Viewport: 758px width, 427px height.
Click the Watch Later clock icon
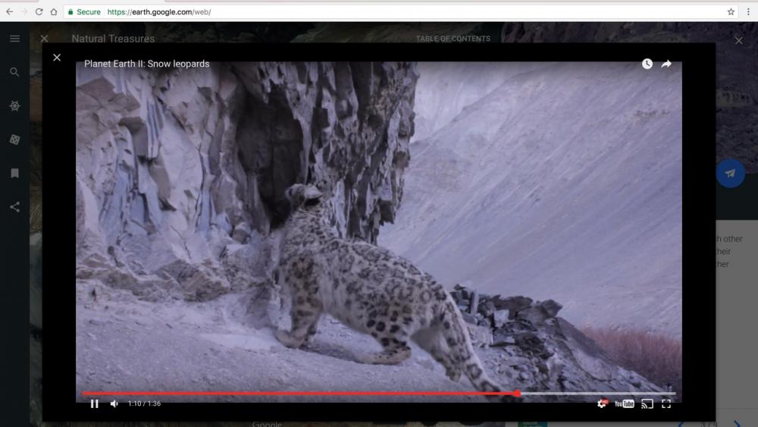coord(647,64)
